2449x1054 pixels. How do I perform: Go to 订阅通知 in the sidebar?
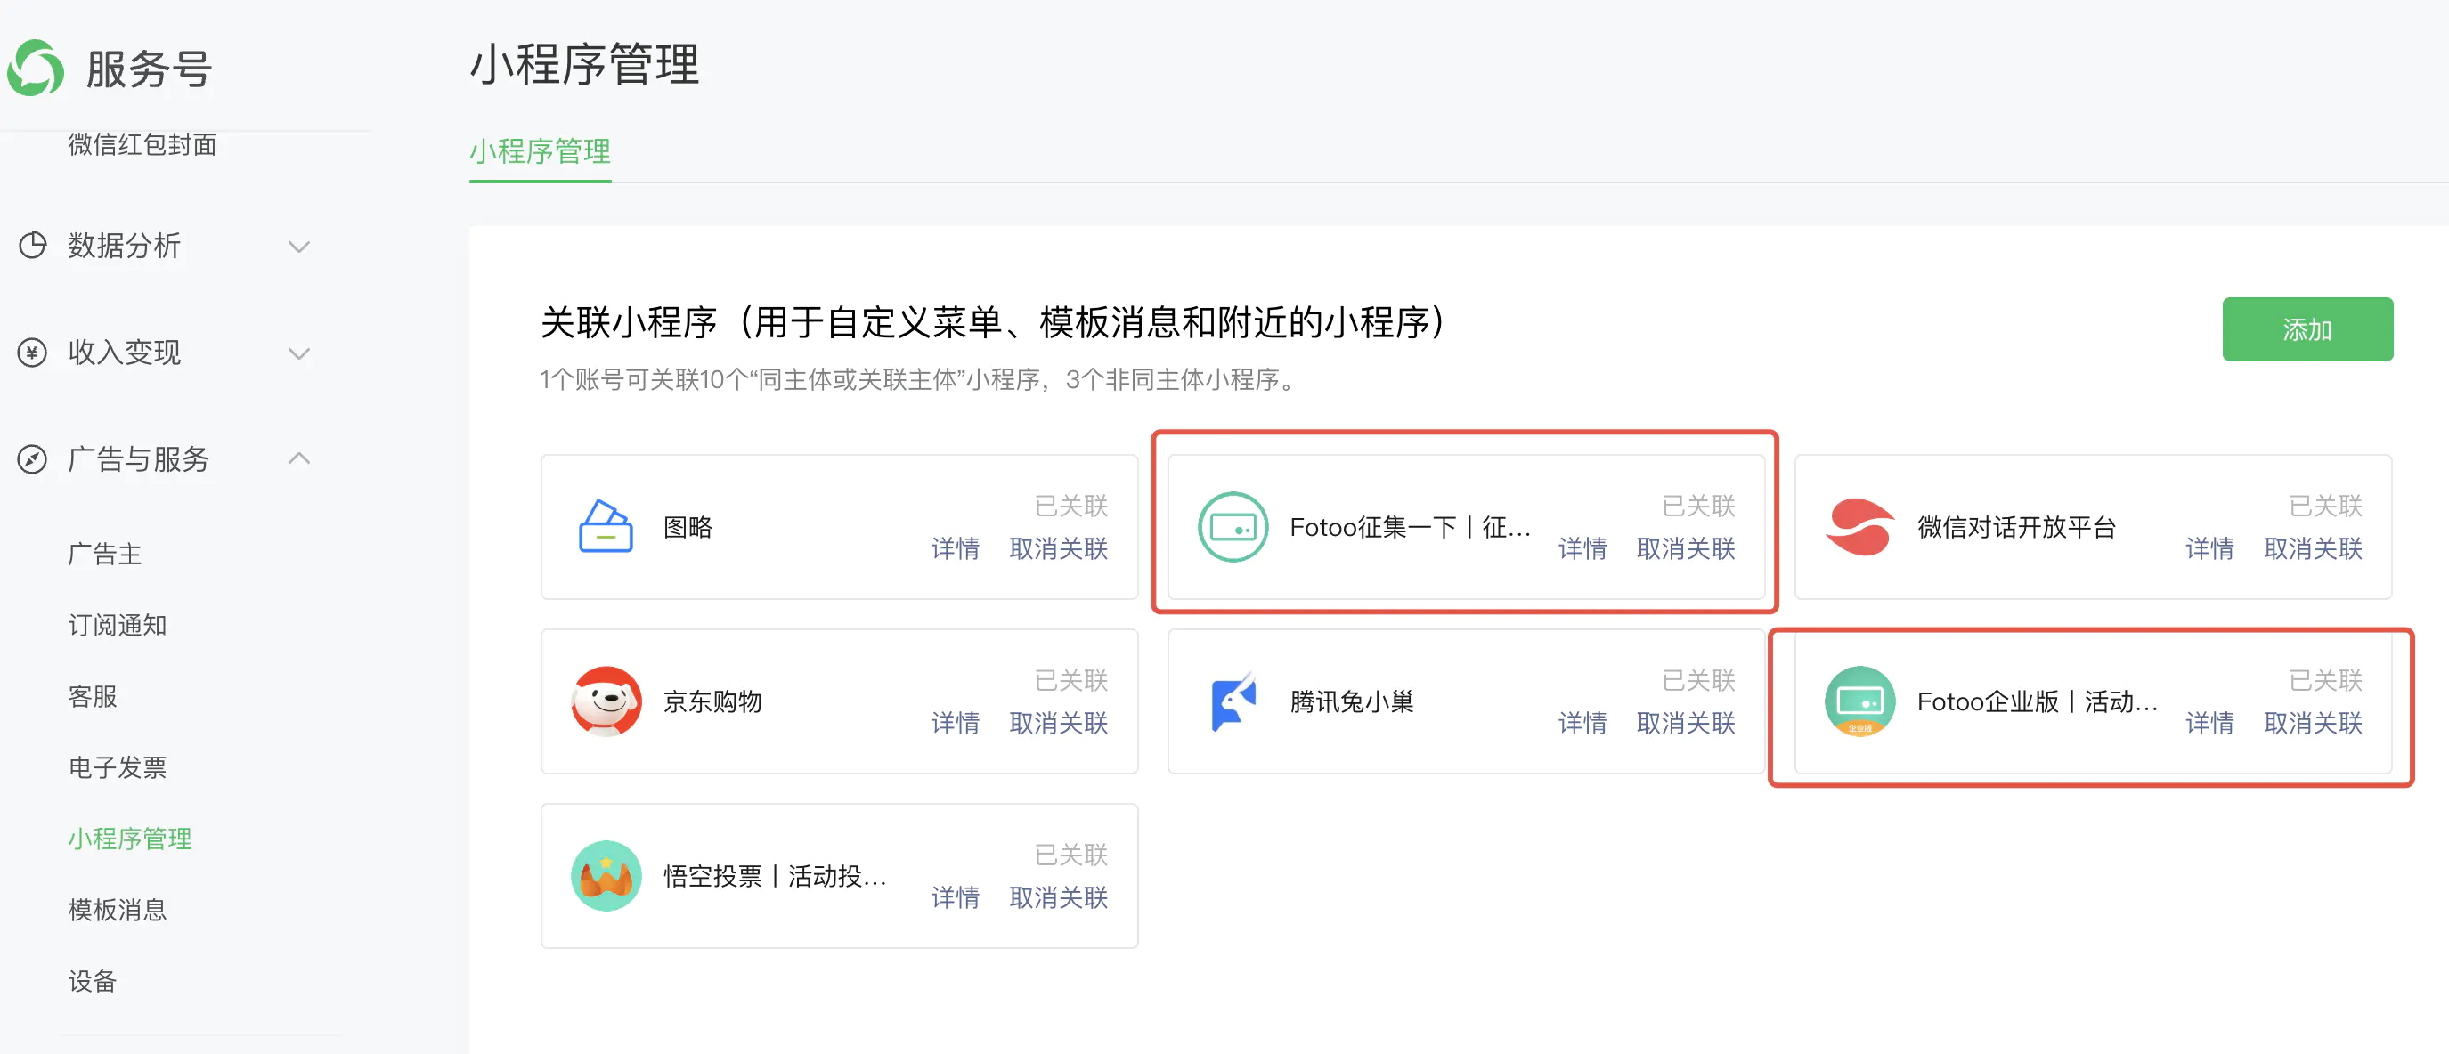117,625
